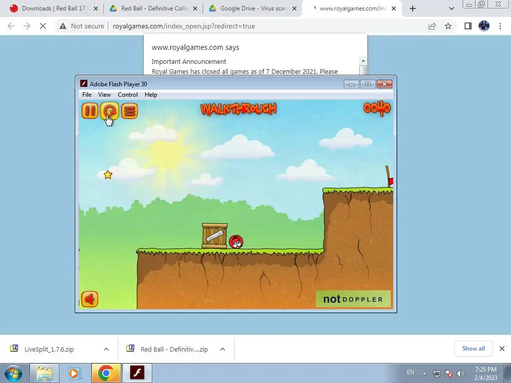Share this page icon in address bar
The image size is (511, 383).
[432, 26]
